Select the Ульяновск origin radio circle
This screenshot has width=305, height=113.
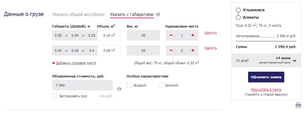coord(238,10)
